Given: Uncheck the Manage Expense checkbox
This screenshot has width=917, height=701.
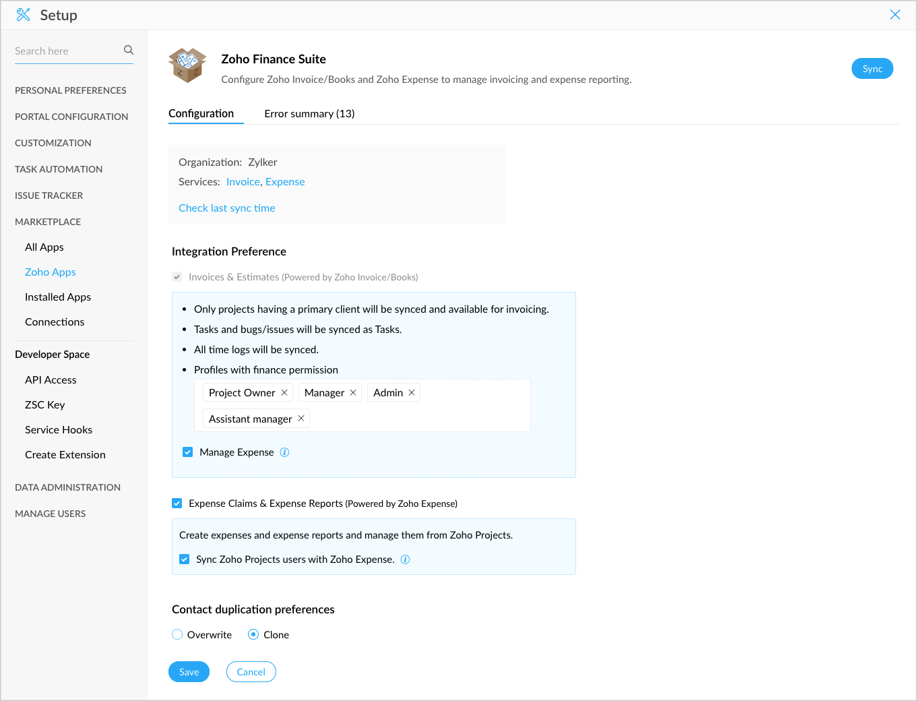Looking at the screenshot, I should coord(188,452).
